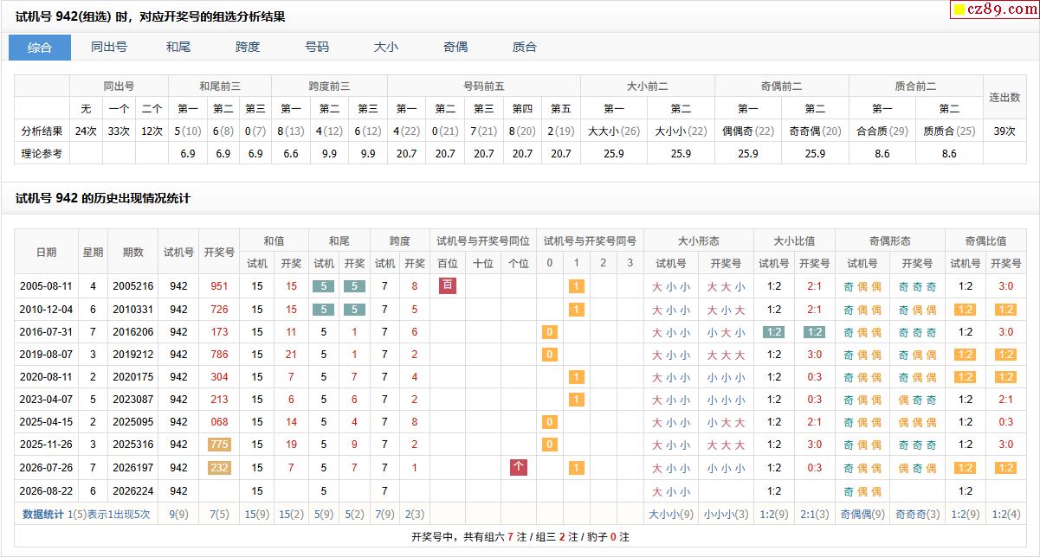Viewport: 1040px width, 557px height.
Task: Click period number 2019212
Action: pyautogui.click(x=133, y=355)
